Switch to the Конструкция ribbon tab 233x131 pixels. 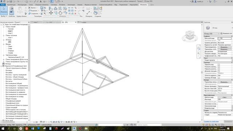click(22, 5)
